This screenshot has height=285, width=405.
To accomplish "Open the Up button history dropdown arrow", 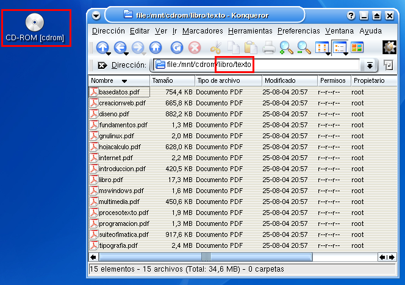I will [109, 54].
